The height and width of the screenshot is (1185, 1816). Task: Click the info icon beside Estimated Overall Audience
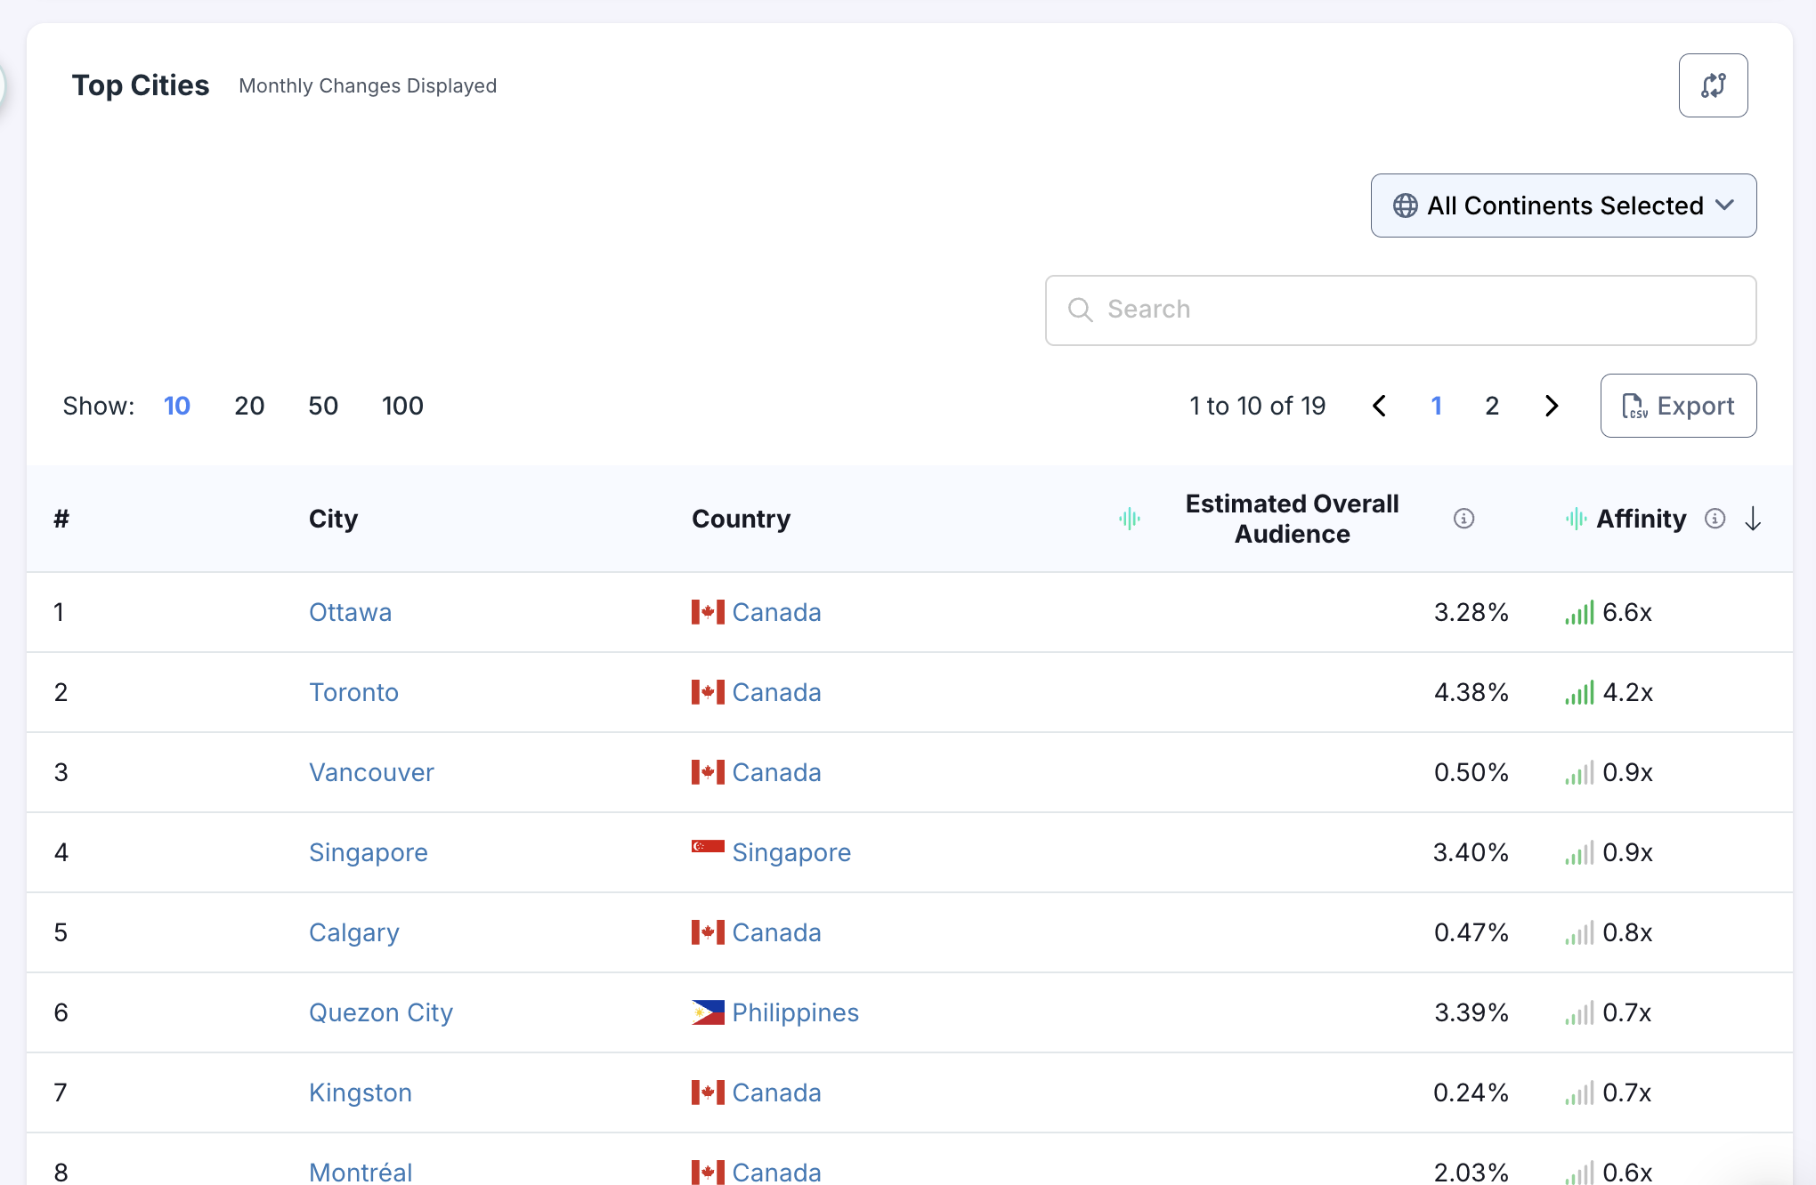[x=1463, y=519]
